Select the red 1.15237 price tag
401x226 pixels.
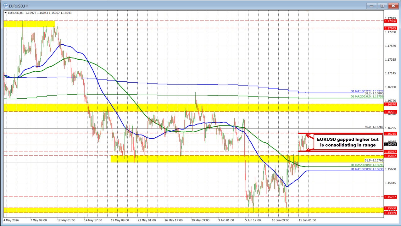pos(390,197)
